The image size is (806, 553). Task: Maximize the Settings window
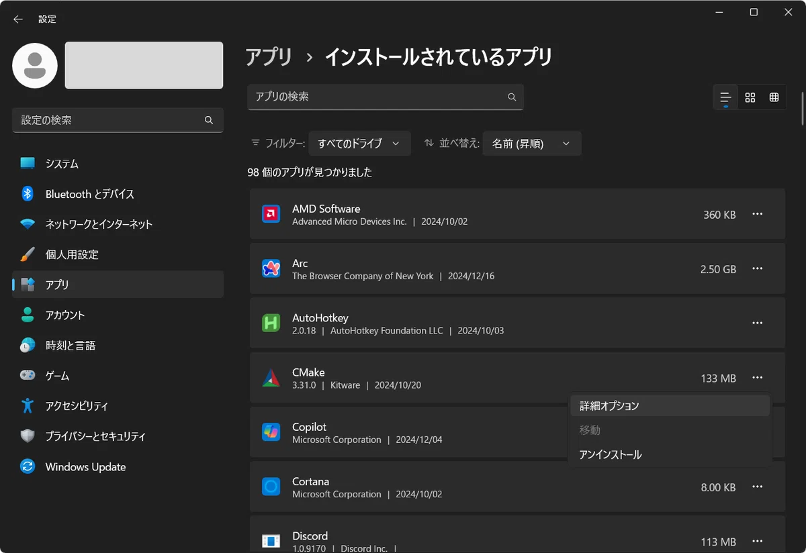point(754,12)
